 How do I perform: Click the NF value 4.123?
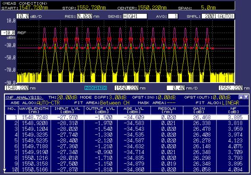pos(235,140)
